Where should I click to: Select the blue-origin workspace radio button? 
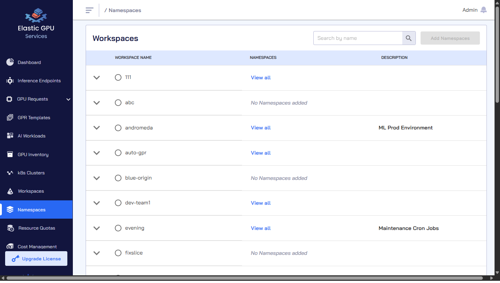pos(118,178)
